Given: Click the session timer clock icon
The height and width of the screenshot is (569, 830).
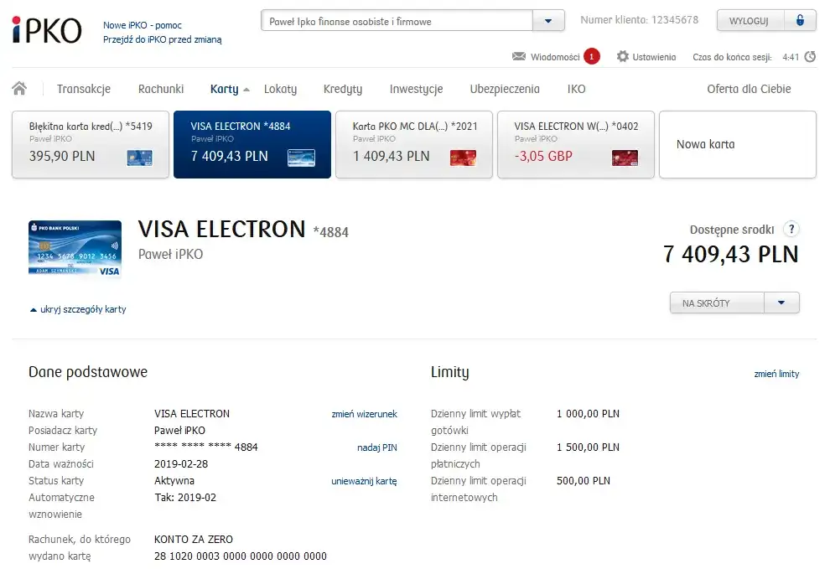Looking at the screenshot, I should (810, 57).
